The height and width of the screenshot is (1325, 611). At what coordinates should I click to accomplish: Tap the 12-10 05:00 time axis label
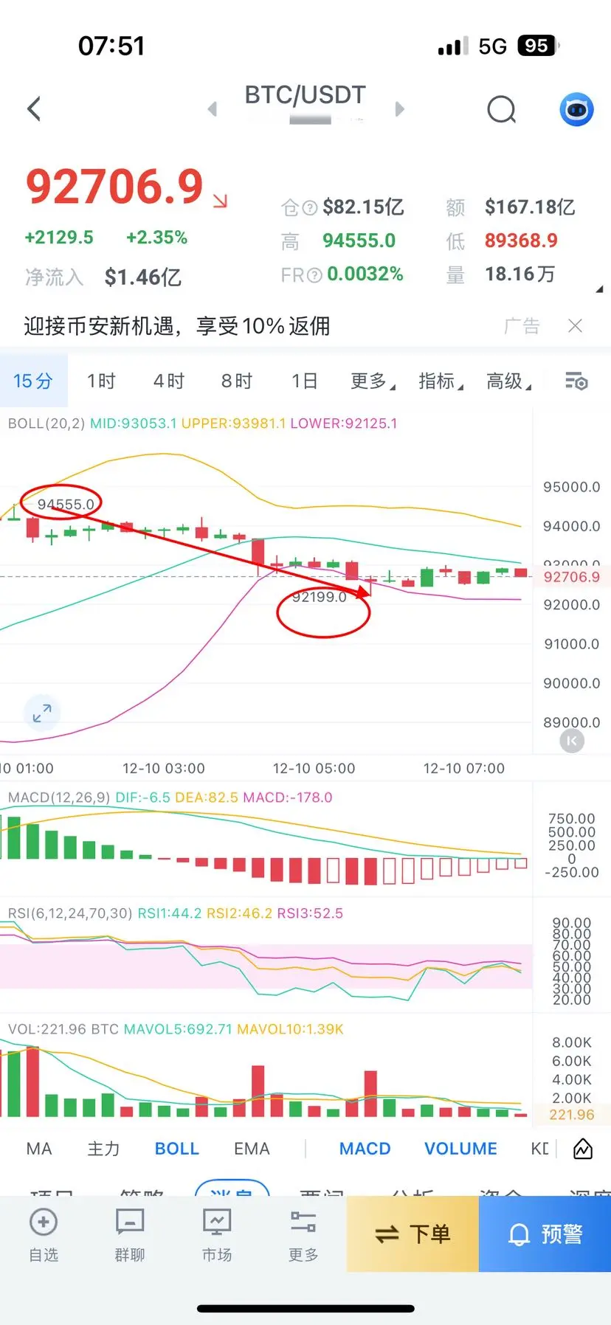pyautogui.click(x=314, y=768)
